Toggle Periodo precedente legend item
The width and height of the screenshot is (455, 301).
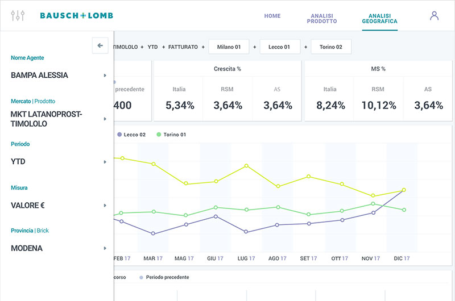pyautogui.click(x=164, y=277)
